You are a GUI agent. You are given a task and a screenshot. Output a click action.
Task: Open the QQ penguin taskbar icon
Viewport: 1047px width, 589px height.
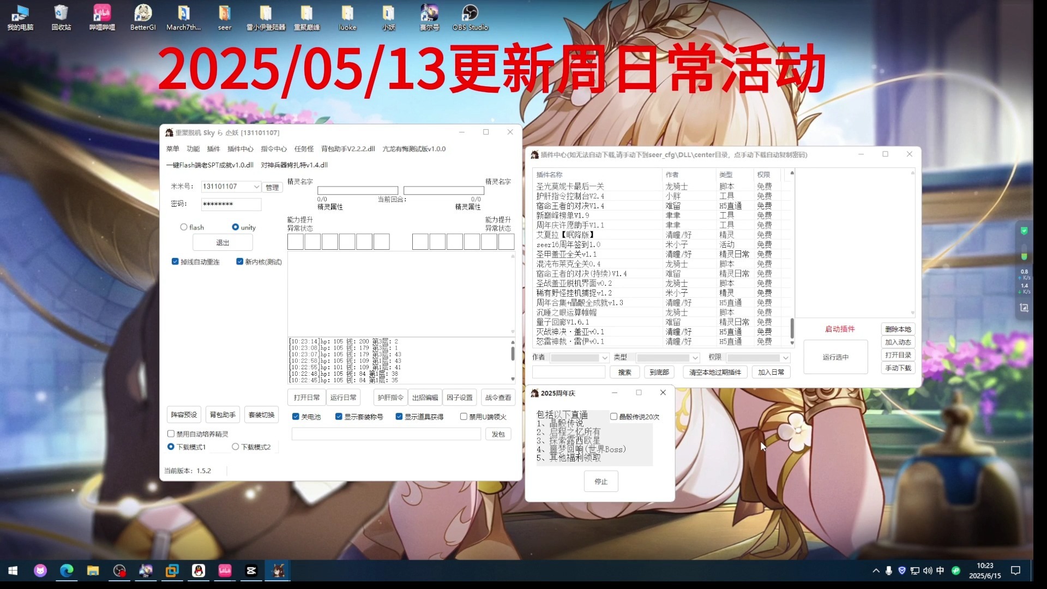[198, 570]
